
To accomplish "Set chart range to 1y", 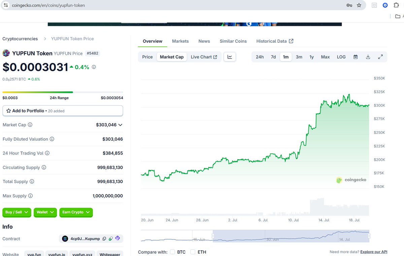I will pos(312,57).
